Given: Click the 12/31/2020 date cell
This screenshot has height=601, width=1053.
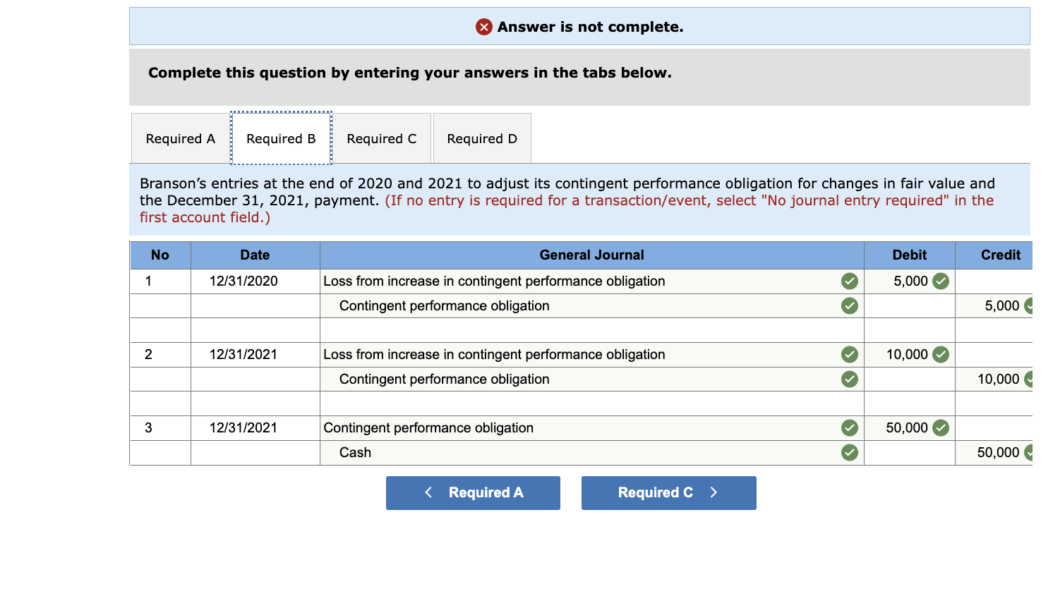Looking at the screenshot, I should coord(243,281).
